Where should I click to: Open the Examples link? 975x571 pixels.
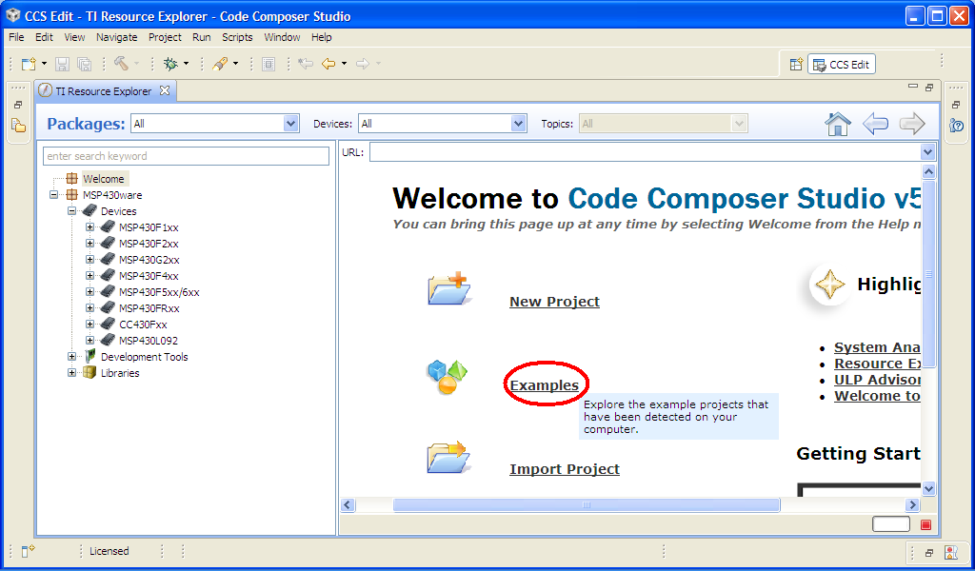(544, 385)
